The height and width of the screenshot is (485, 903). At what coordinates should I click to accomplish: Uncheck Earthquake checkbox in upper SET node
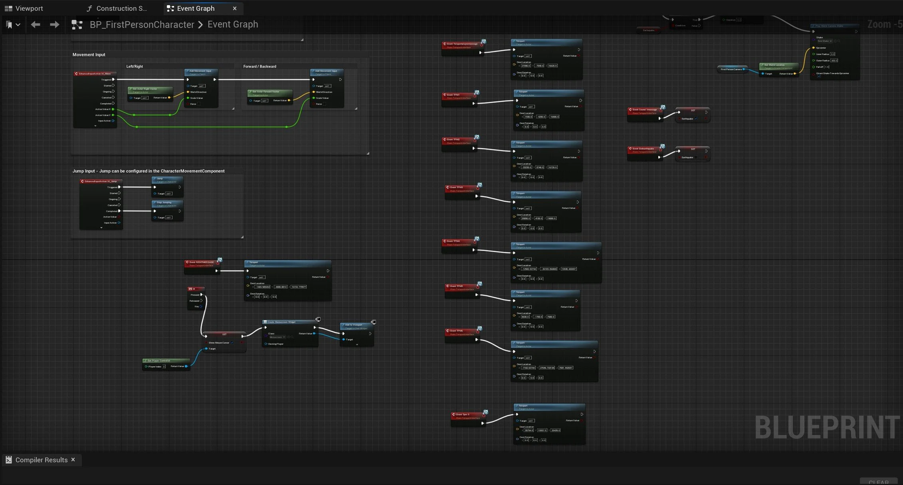(x=696, y=119)
